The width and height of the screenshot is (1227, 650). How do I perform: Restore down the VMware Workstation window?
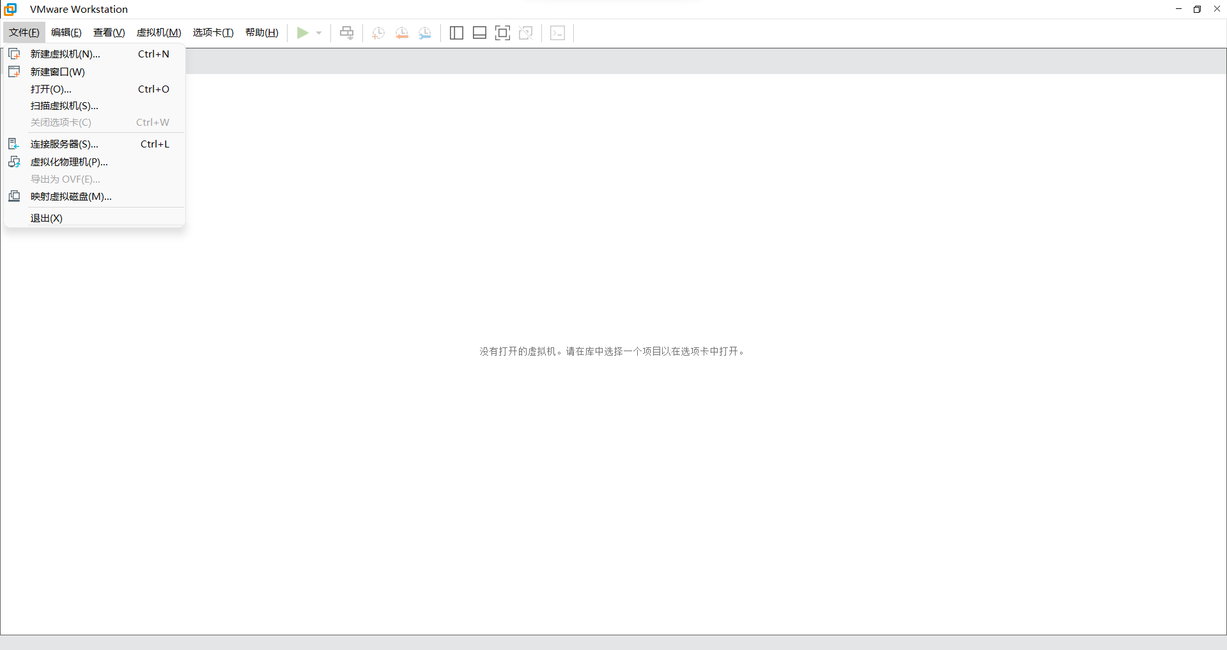[x=1197, y=9]
